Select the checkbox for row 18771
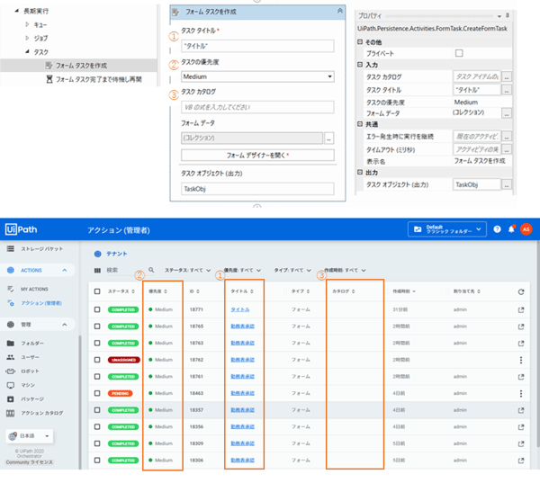Screen dimensions: 540x492 97,309
